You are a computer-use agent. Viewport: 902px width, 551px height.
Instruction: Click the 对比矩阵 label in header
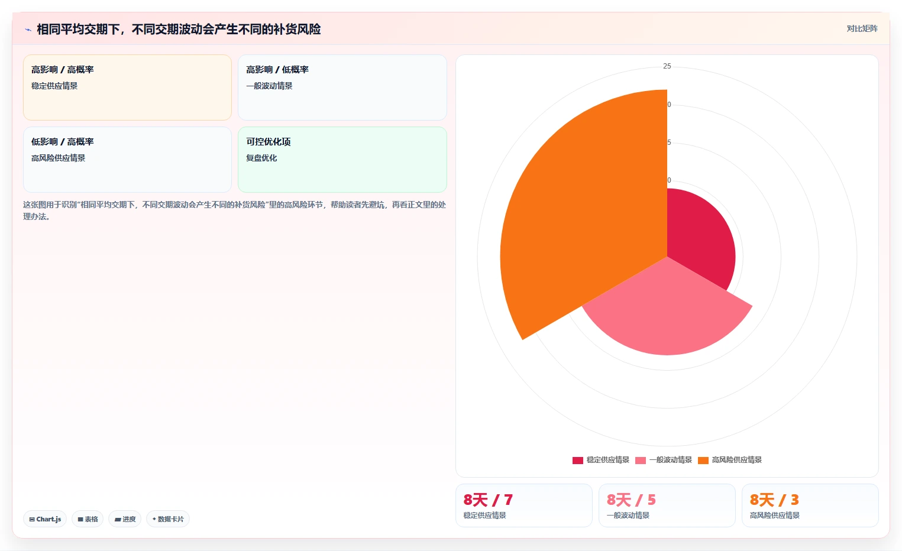862,28
